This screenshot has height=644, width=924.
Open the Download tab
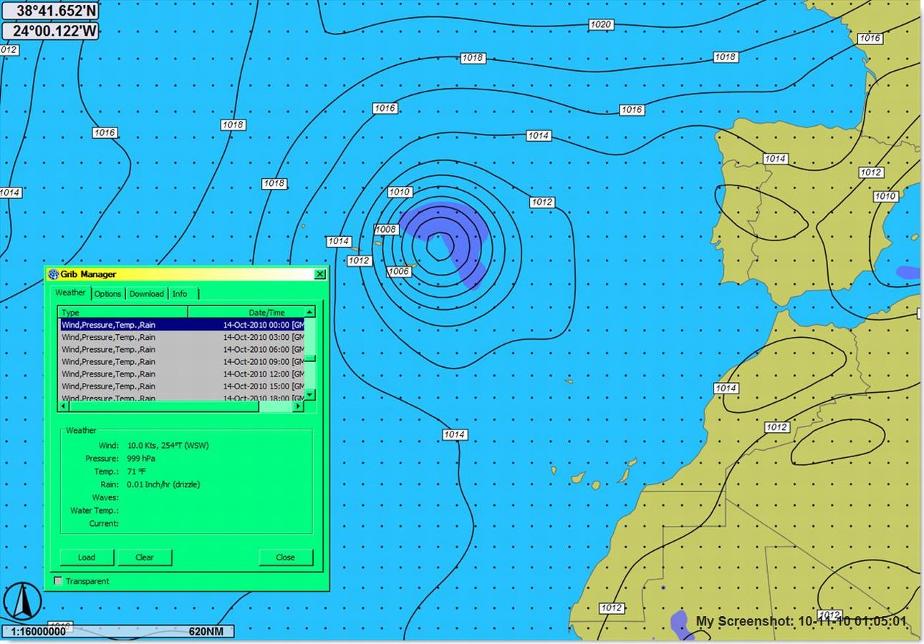(146, 293)
